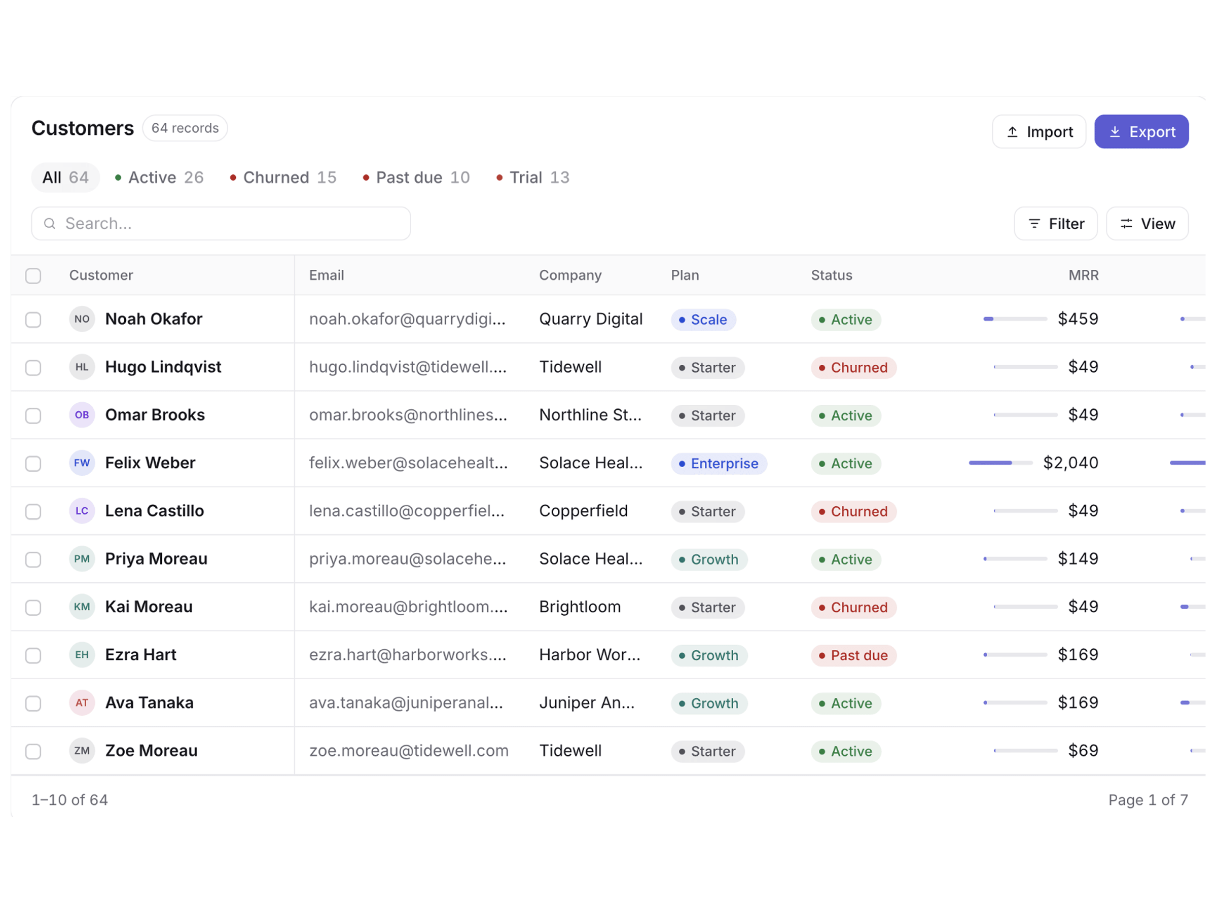The width and height of the screenshot is (1217, 913).
Task: Select the All 64 tab
Action: coord(65,177)
